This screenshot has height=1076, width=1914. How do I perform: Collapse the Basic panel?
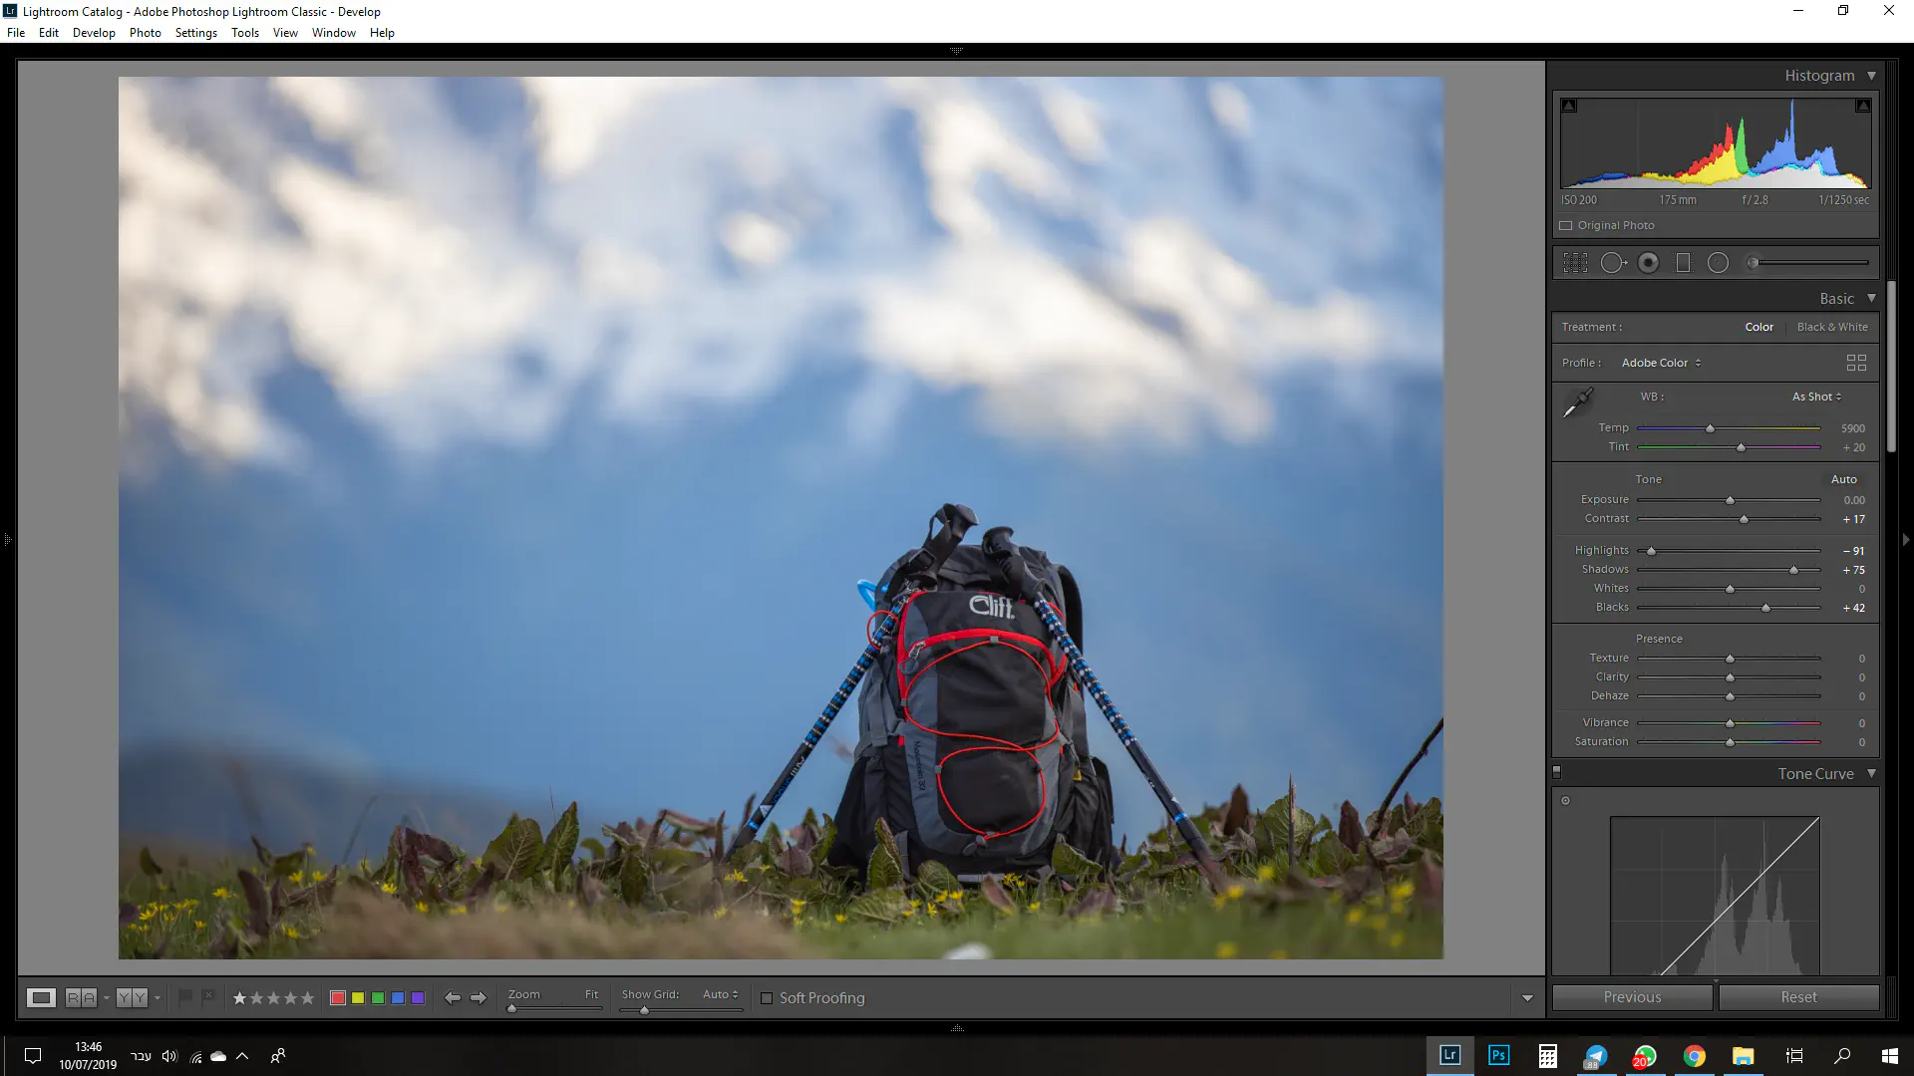tap(1871, 298)
